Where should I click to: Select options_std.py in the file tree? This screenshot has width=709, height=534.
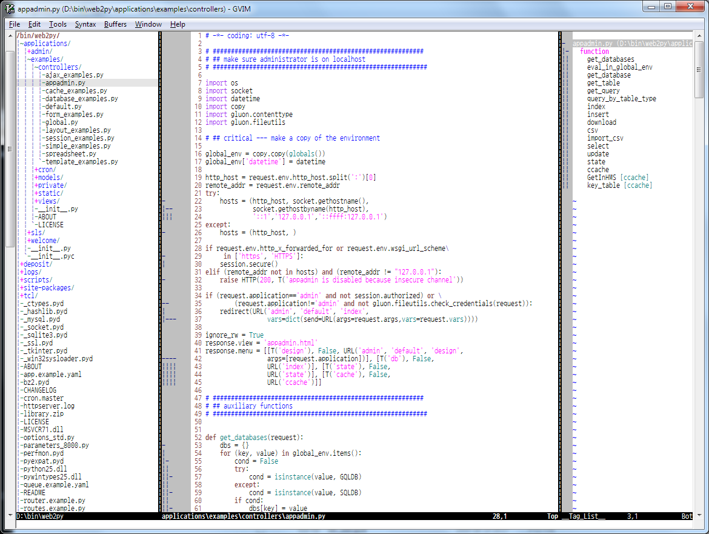pyautogui.click(x=49, y=438)
